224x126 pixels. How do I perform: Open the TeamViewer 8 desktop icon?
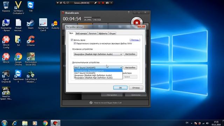[x=18, y=76]
